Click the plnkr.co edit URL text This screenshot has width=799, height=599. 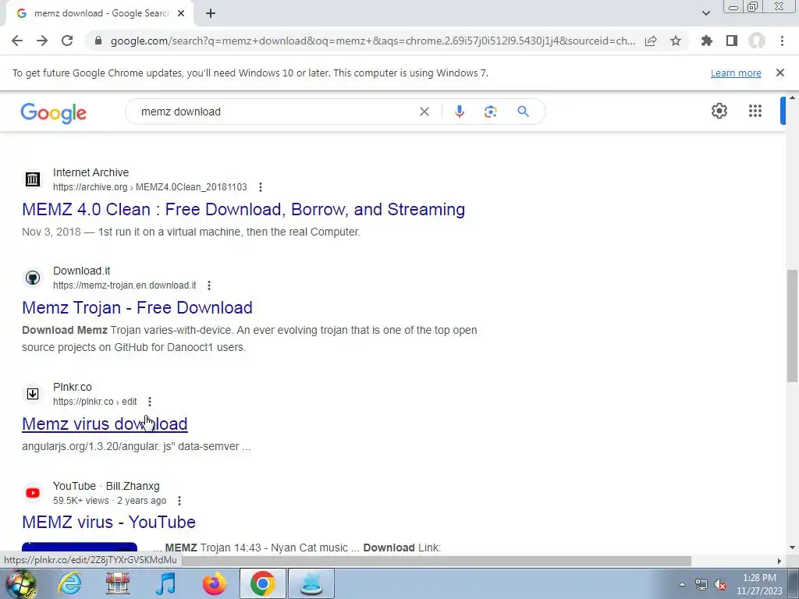pos(94,402)
